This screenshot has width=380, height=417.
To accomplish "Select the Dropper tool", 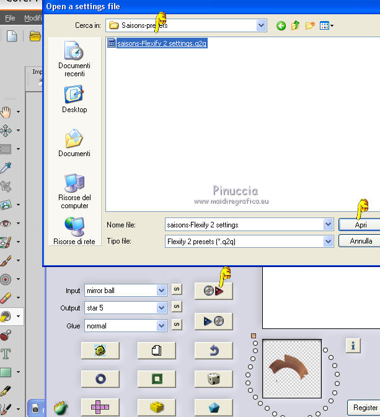I will pyautogui.click(x=6, y=168).
